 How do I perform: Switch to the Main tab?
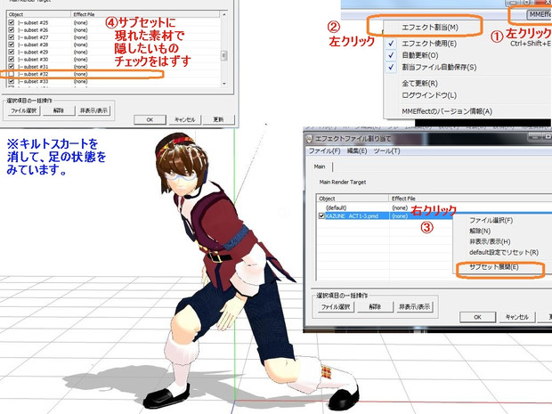320,166
